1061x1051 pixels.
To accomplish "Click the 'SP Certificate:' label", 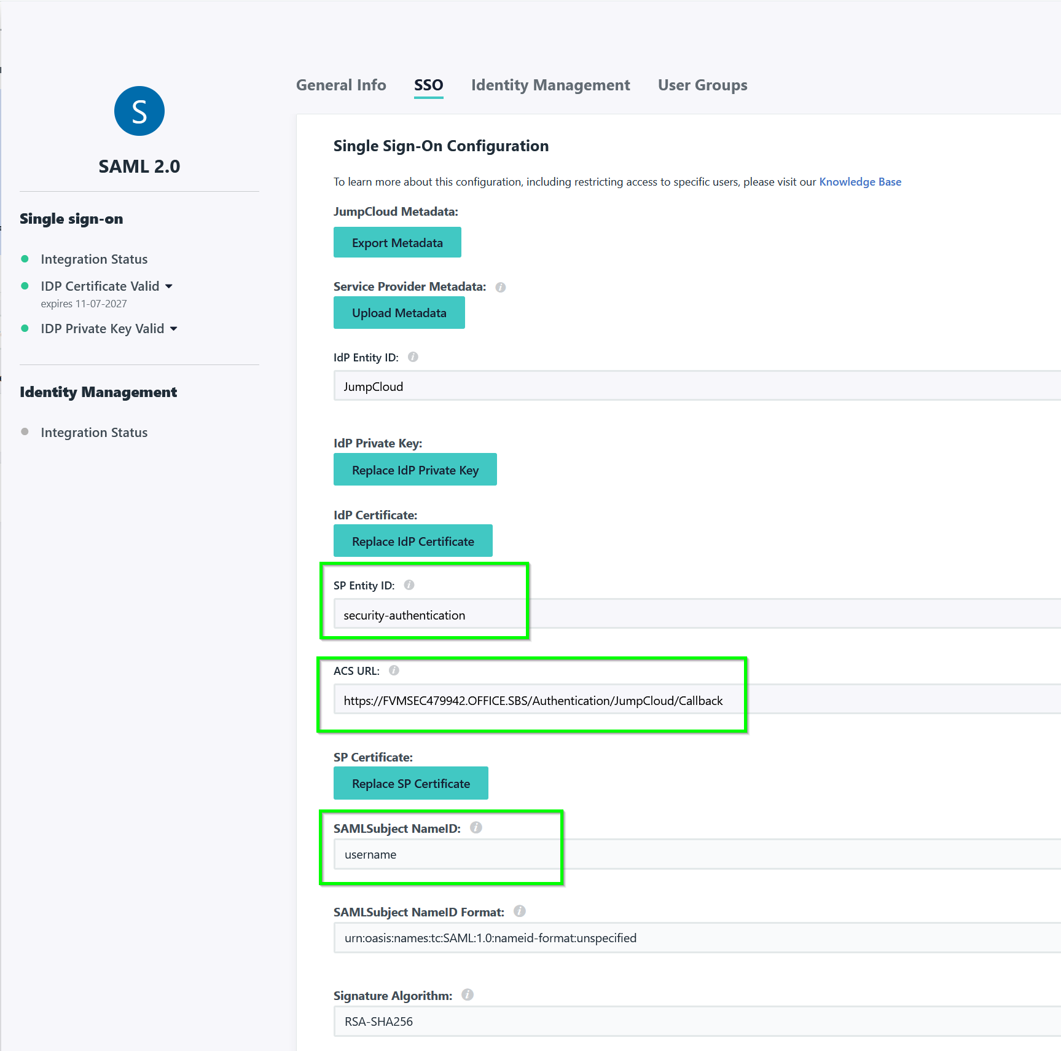I will [x=373, y=757].
